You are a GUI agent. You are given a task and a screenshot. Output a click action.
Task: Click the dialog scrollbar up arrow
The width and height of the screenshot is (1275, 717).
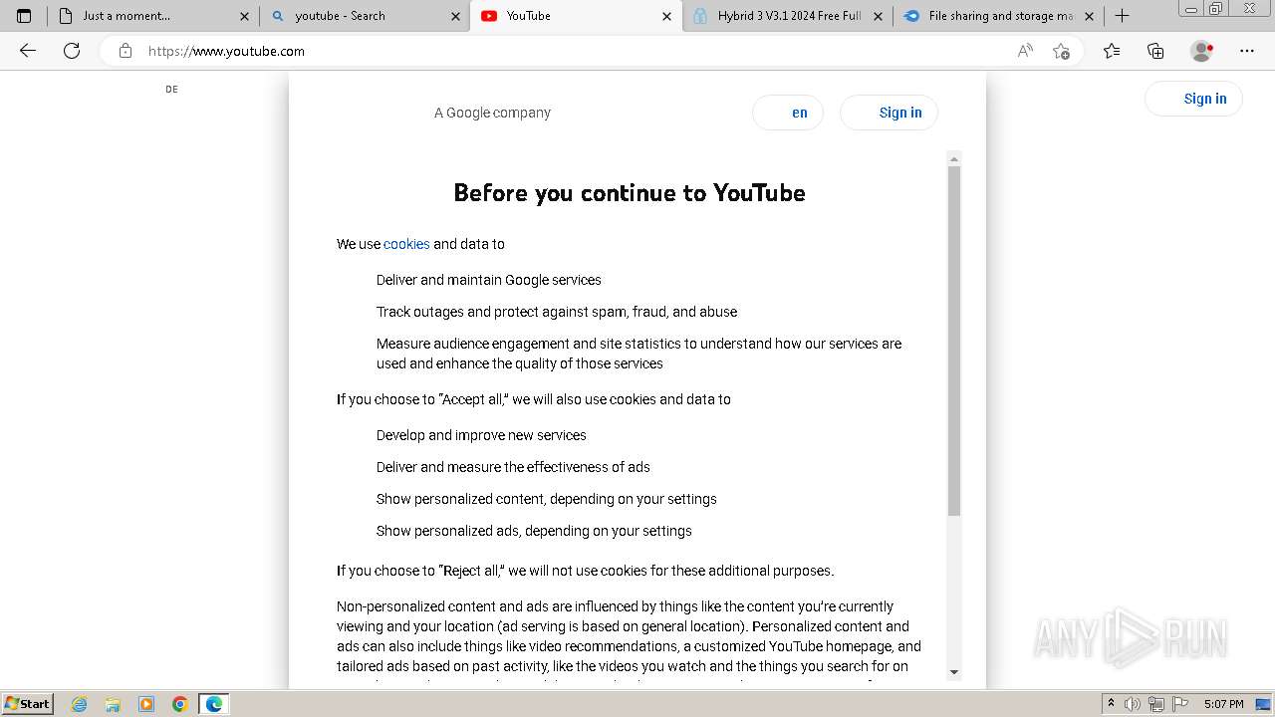954,159
